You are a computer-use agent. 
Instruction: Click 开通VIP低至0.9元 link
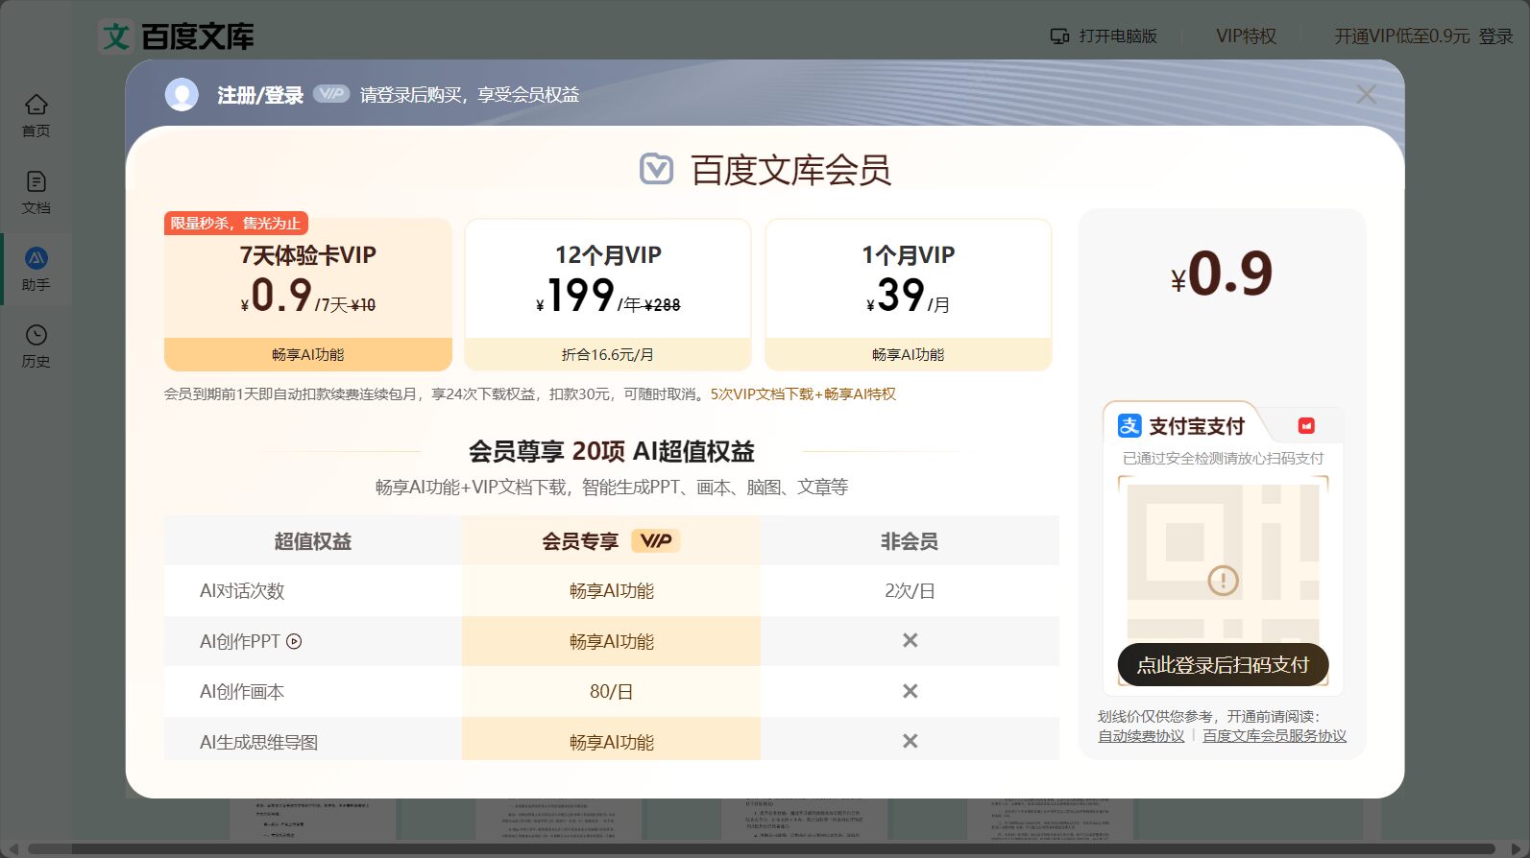pos(1401,36)
